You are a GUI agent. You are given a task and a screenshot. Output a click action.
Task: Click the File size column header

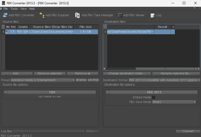pyautogui.click(x=86, y=27)
